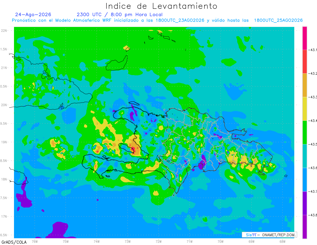Viewport: 317px width, 245px height.
Task: Click the pink swatch atop the color legend
Action: point(305,38)
